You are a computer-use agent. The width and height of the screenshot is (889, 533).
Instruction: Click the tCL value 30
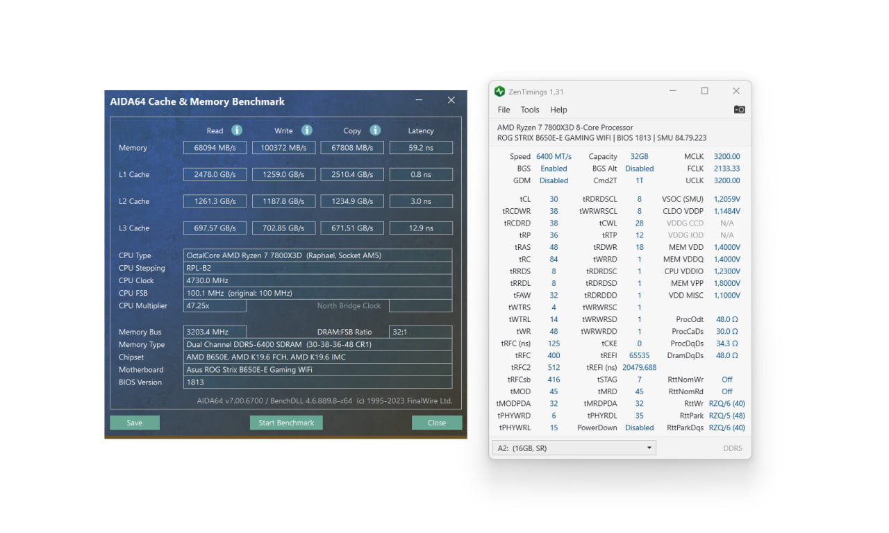coord(554,199)
